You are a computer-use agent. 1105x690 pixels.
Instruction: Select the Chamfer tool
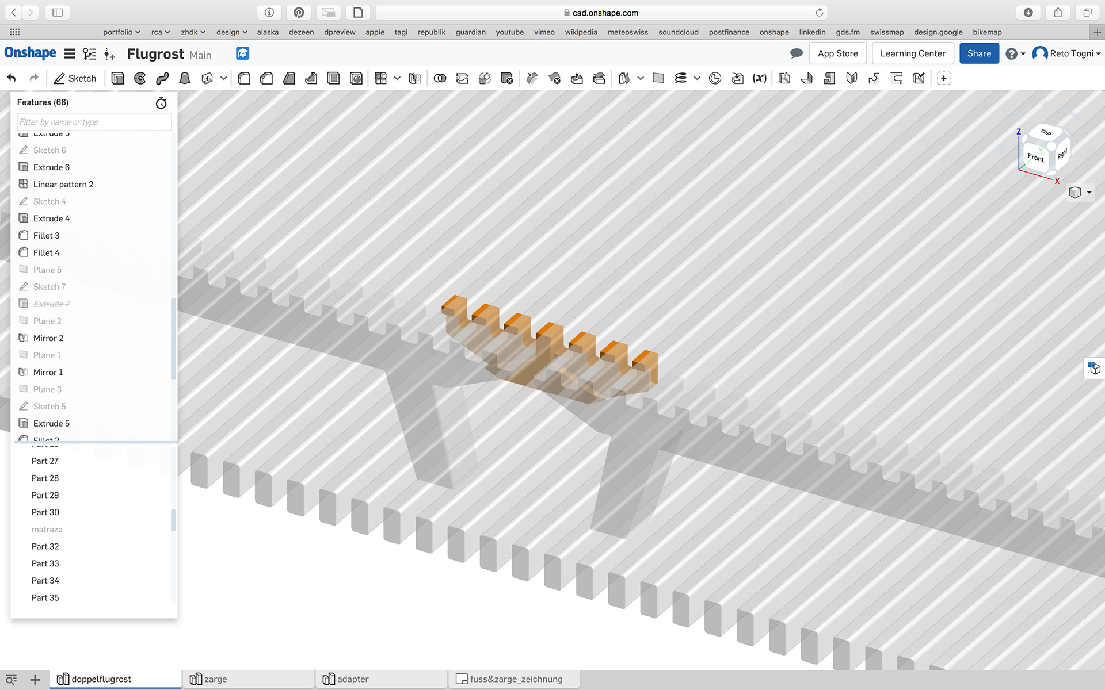(x=266, y=78)
